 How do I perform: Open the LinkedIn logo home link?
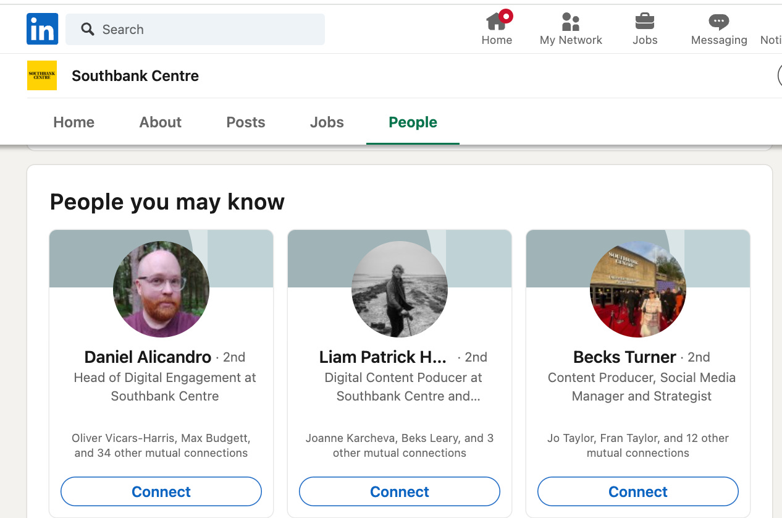tap(42, 29)
